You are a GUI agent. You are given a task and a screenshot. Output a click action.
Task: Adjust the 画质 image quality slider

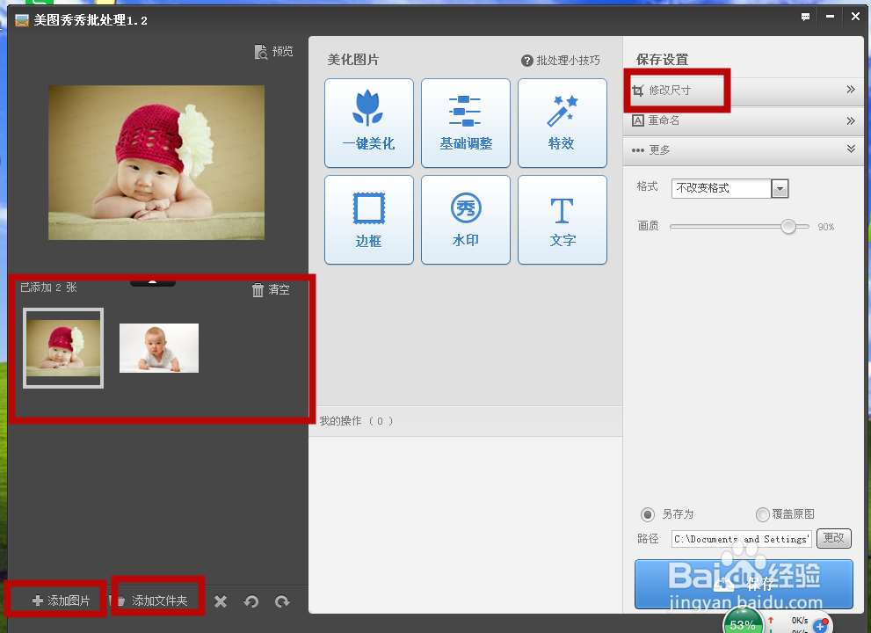[x=788, y=226]
